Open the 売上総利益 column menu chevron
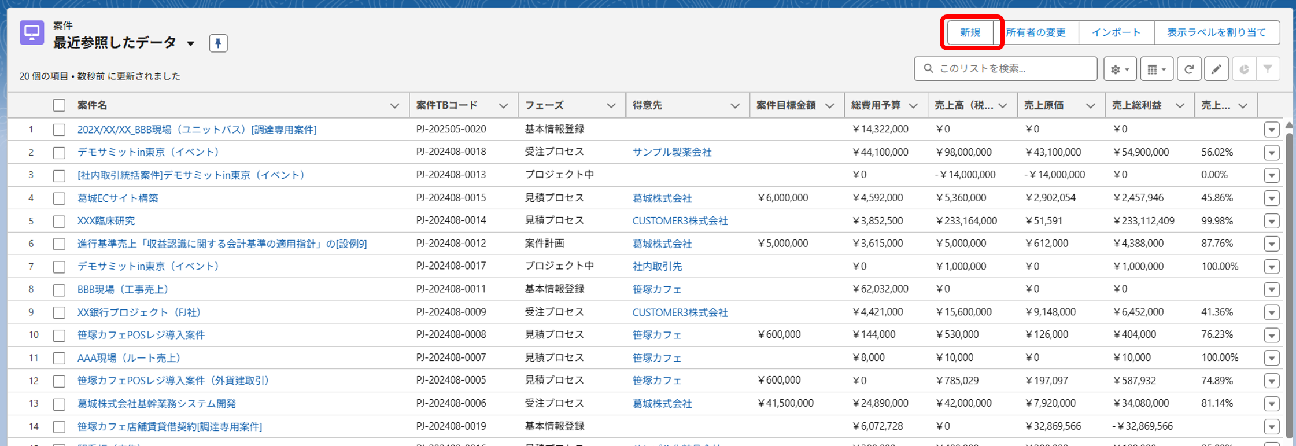The image size is (1296, 446). pos(1180,106)
